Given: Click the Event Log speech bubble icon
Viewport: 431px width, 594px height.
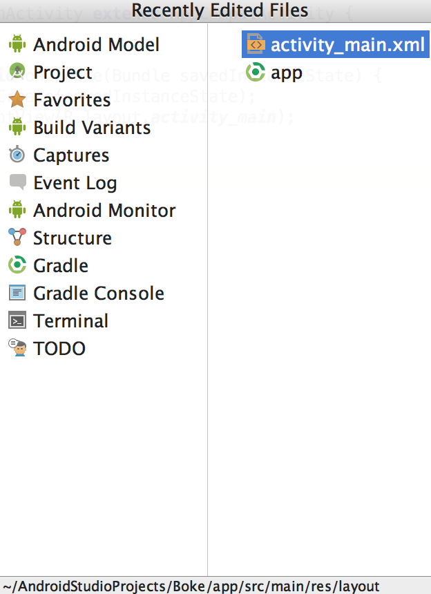Looking at the screenshot, I should pos(17,182).
